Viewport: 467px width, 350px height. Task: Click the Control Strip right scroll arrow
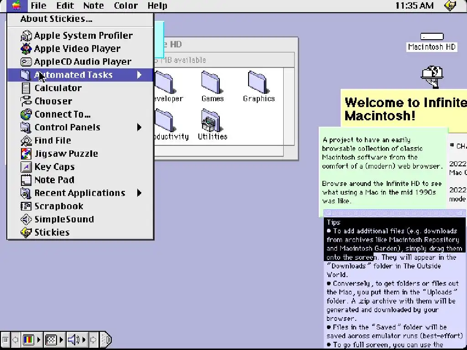tap(93, 340)
